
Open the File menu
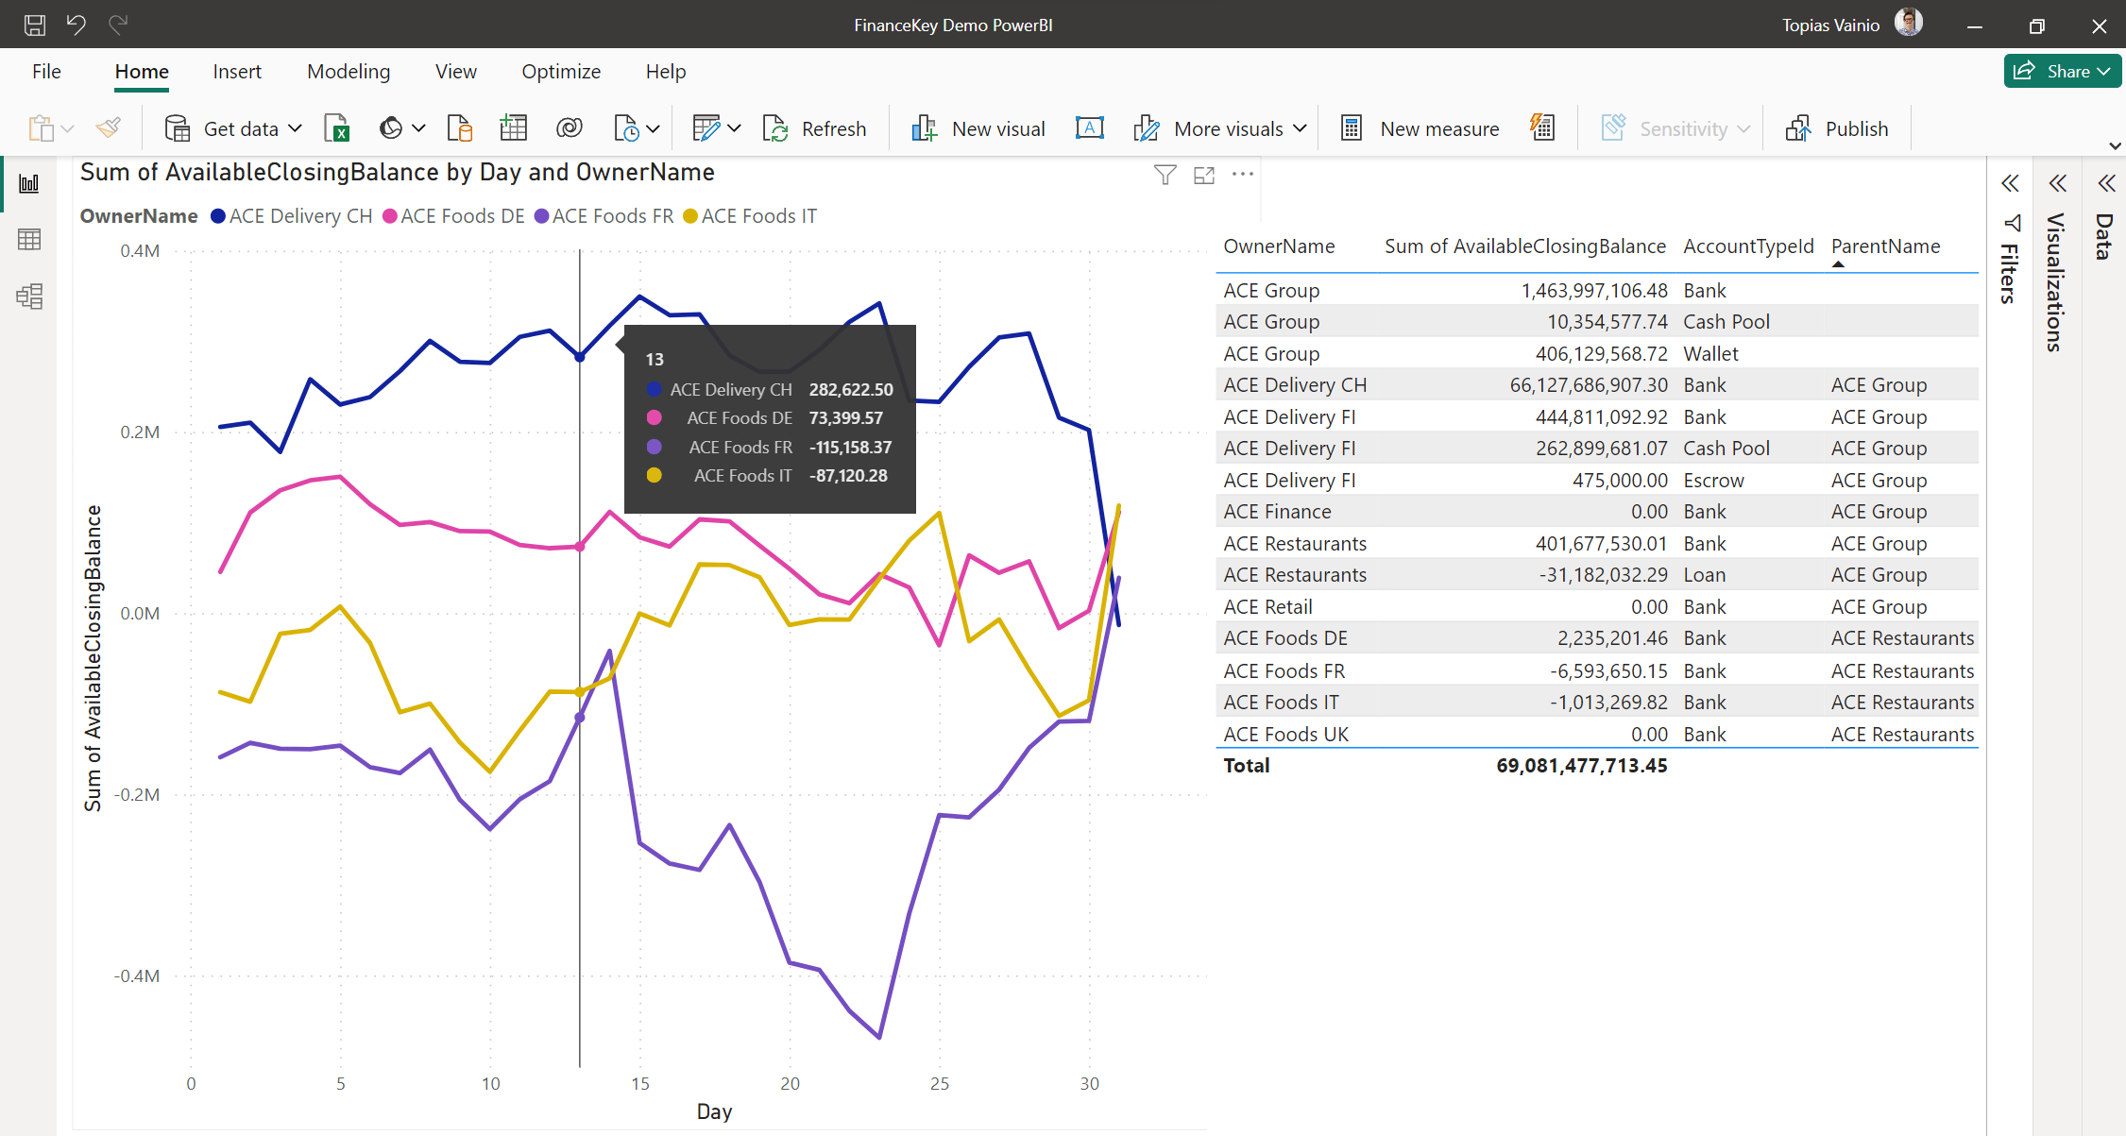(46, 72)
